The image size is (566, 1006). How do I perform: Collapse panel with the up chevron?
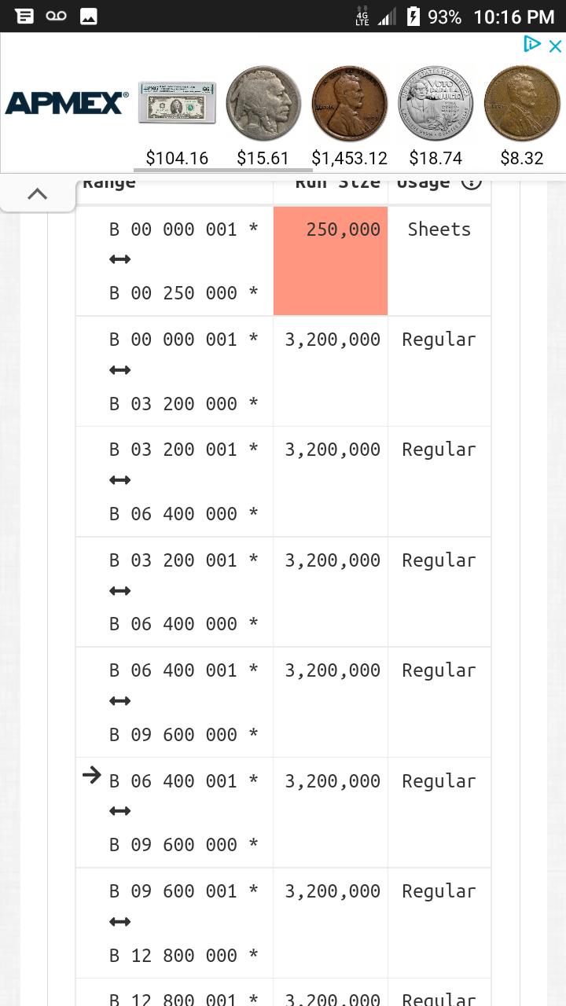(x=38, y=193)
